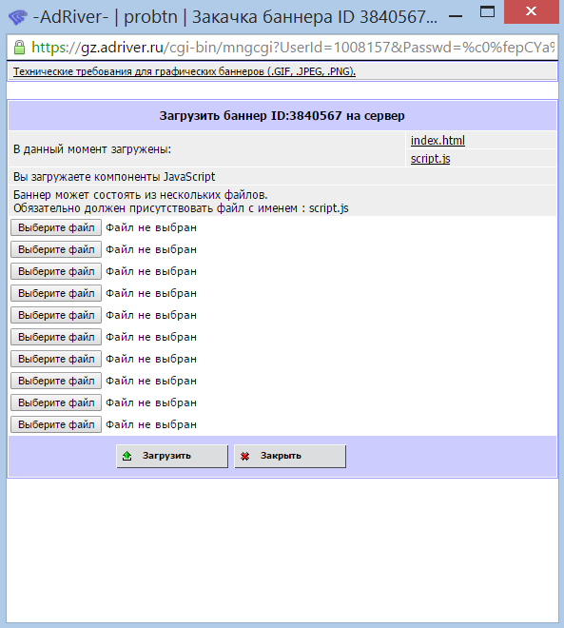Click the text 'Вы загружаете компоненты JavaScript'
This screenshot has width=564, height=628.
(114, 177)
